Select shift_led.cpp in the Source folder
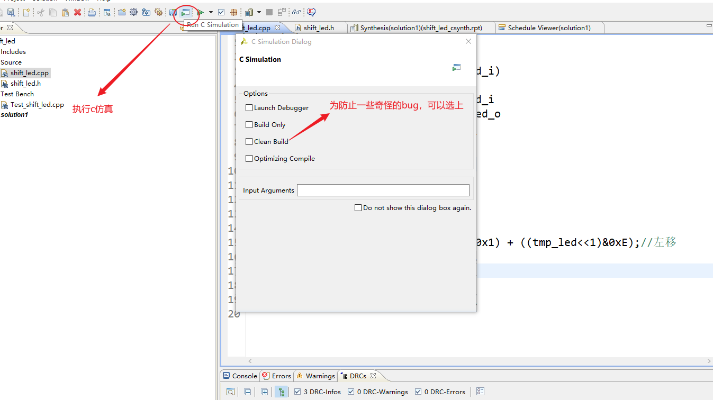This screenshot has width=713, height=400. (x=25, y=73)
